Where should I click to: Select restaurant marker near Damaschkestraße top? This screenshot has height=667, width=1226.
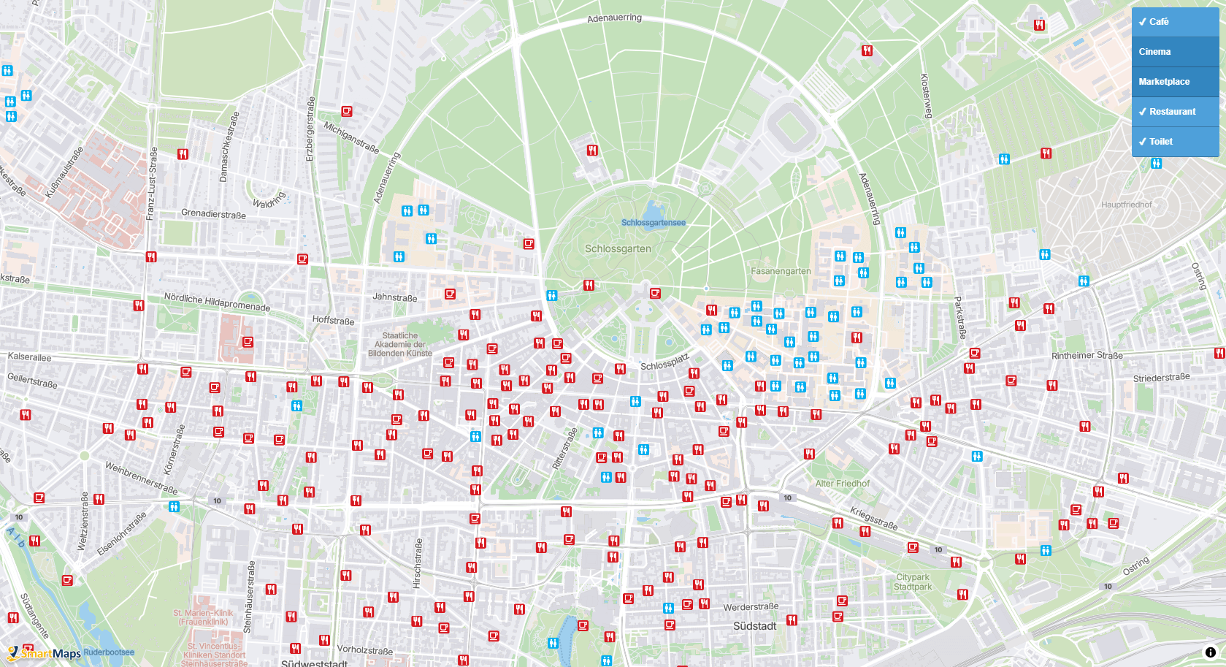coord(183,155)
